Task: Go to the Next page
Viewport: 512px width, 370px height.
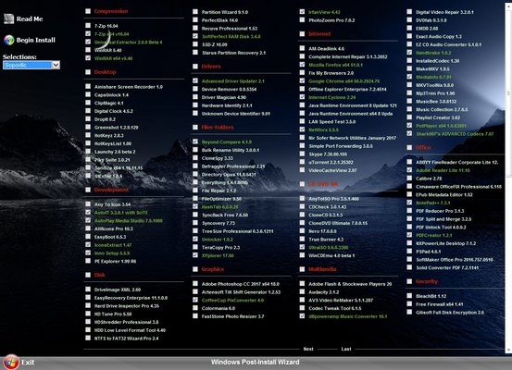Action: pos(308,349)
